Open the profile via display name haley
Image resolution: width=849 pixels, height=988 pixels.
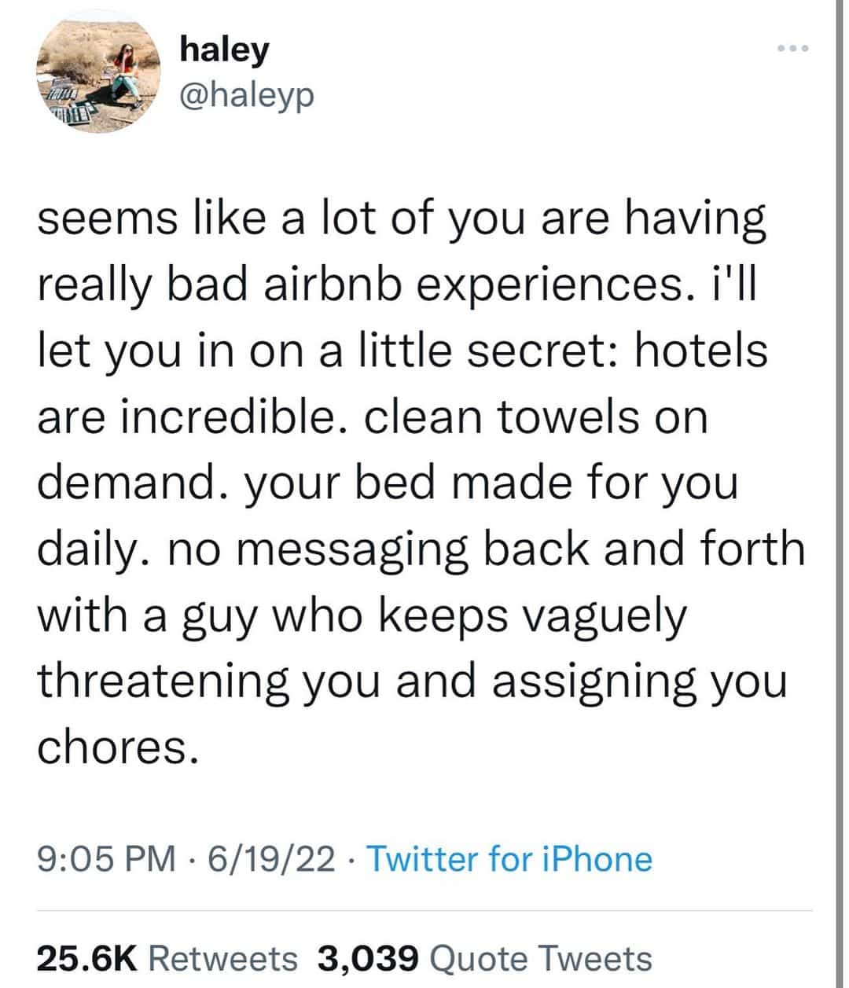pos(224,50)
